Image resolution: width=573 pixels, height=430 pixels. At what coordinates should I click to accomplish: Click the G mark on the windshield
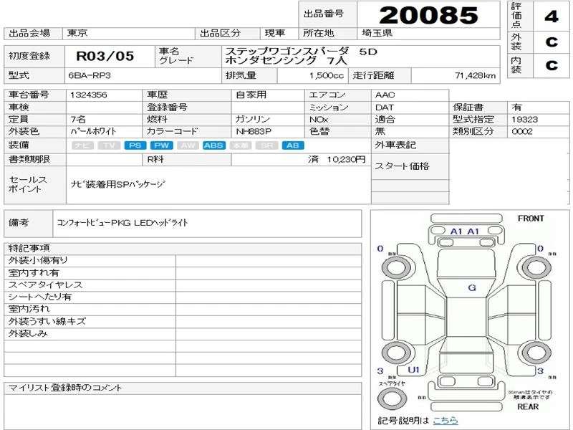pos(471,287)
